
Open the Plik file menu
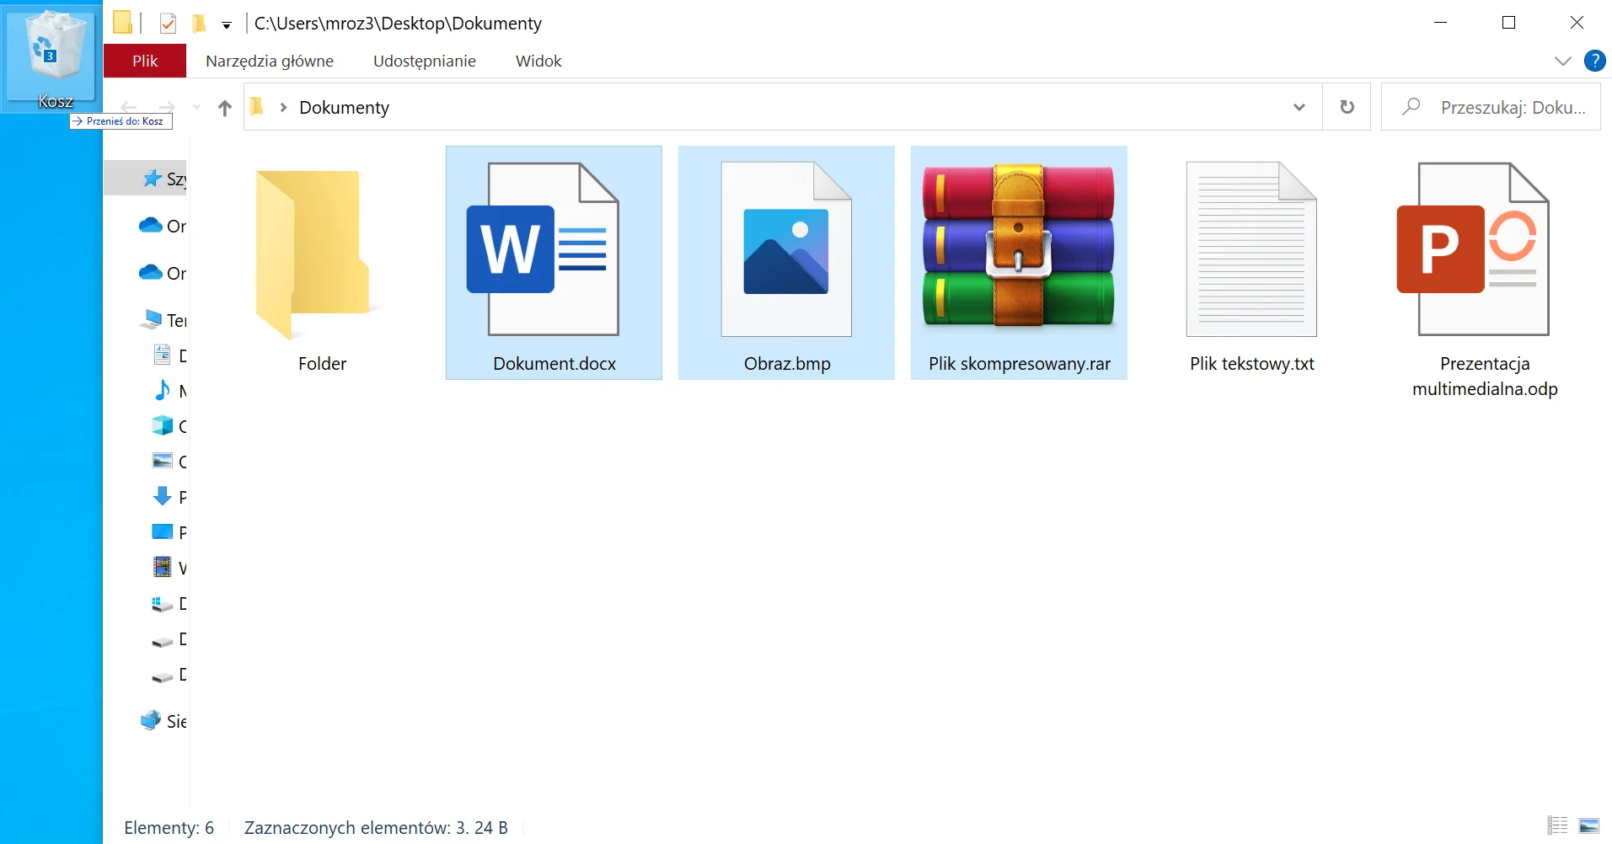(145, 61)
